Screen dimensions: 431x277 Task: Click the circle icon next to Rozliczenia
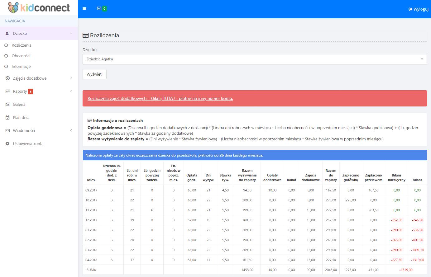[6, 45]
